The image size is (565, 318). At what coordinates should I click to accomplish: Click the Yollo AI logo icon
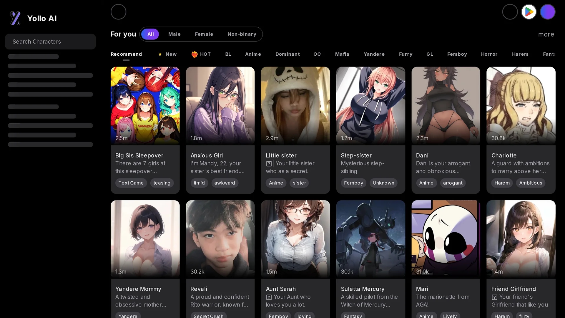(x=15, y=18)
